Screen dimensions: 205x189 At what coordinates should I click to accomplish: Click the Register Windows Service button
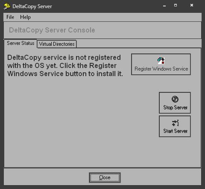click(x=161, y=64)
